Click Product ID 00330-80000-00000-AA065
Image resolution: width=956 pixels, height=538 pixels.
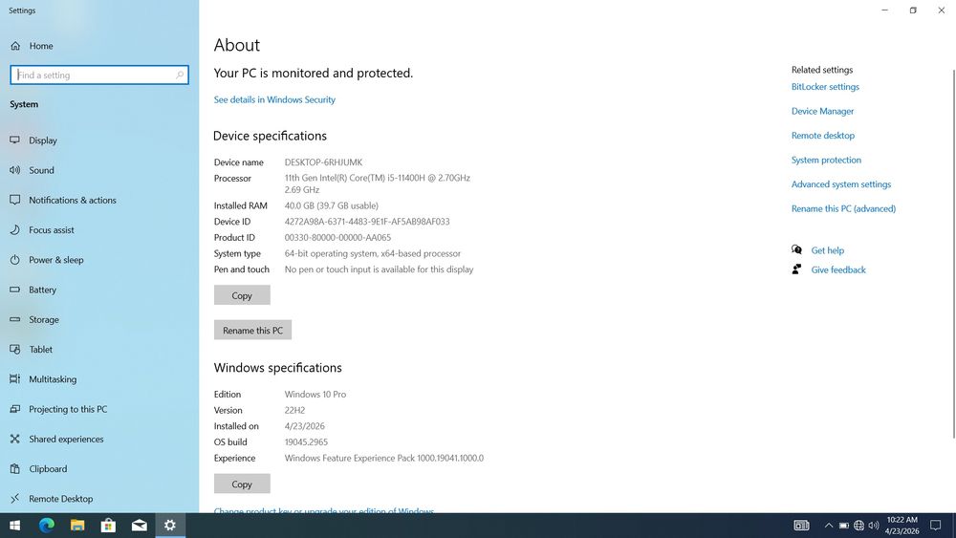(337, 237)
